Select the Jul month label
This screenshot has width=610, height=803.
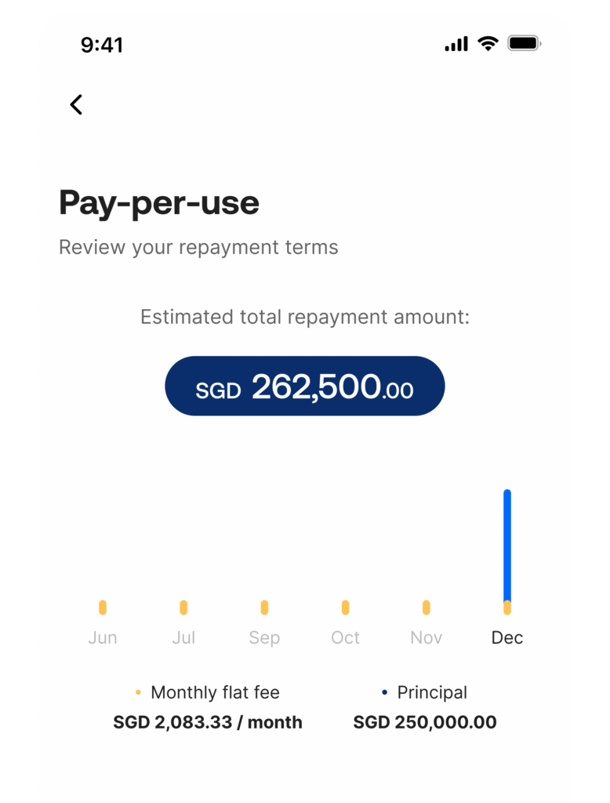pyautogui.click(x=183, y=638)
